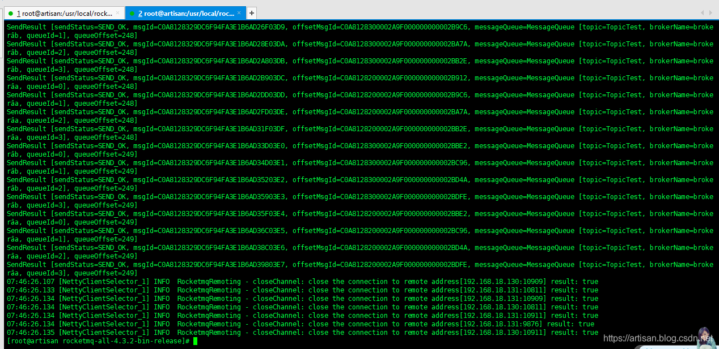Click green connection status dot on tab 1
719x349 pixels.
[x=11, y=13]
